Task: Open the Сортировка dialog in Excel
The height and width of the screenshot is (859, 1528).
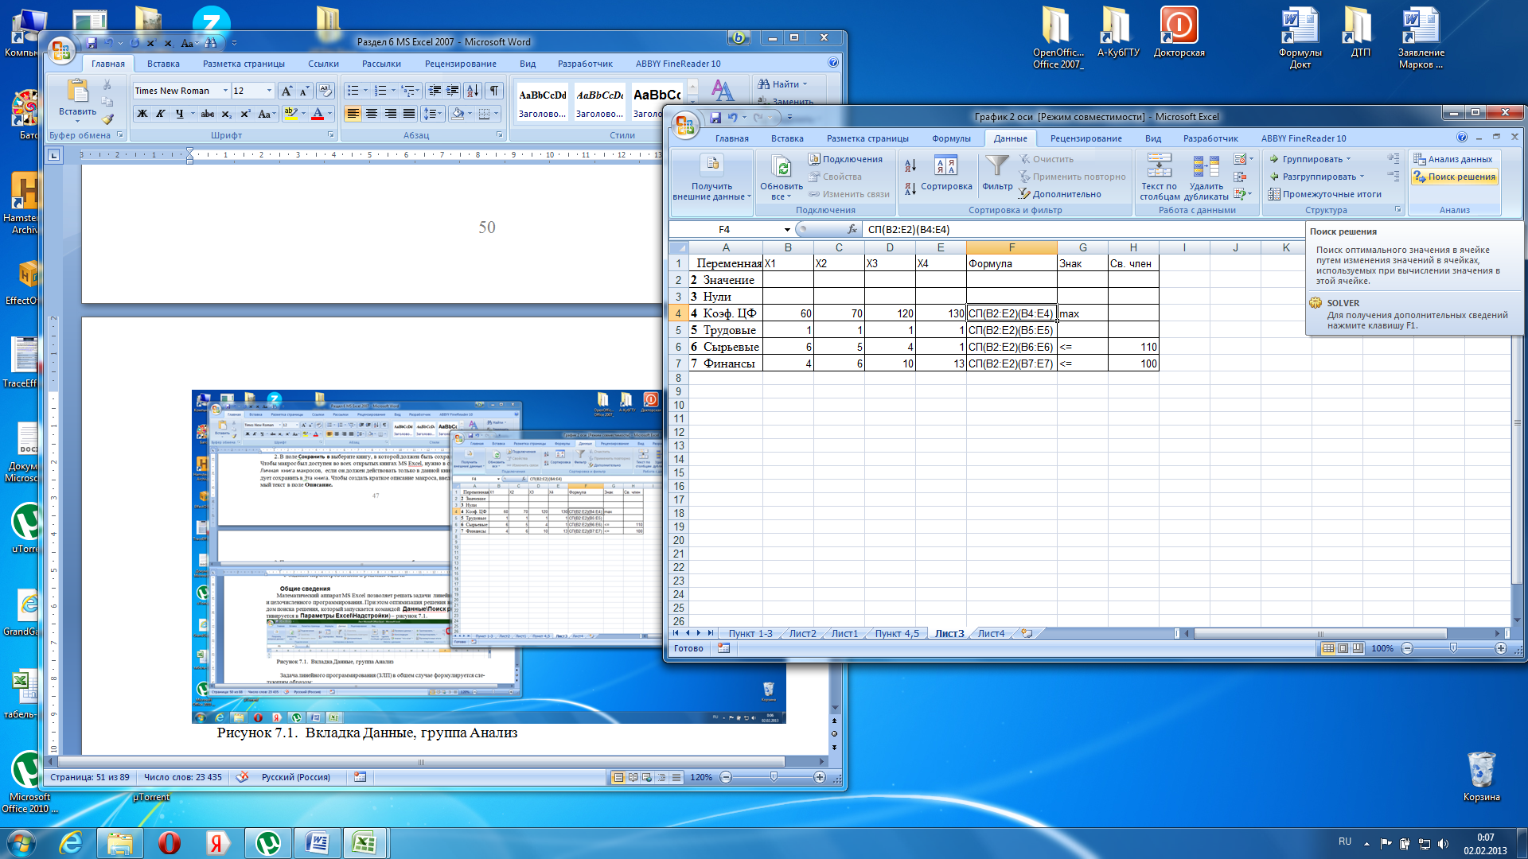Action: [x=946, y=173]
